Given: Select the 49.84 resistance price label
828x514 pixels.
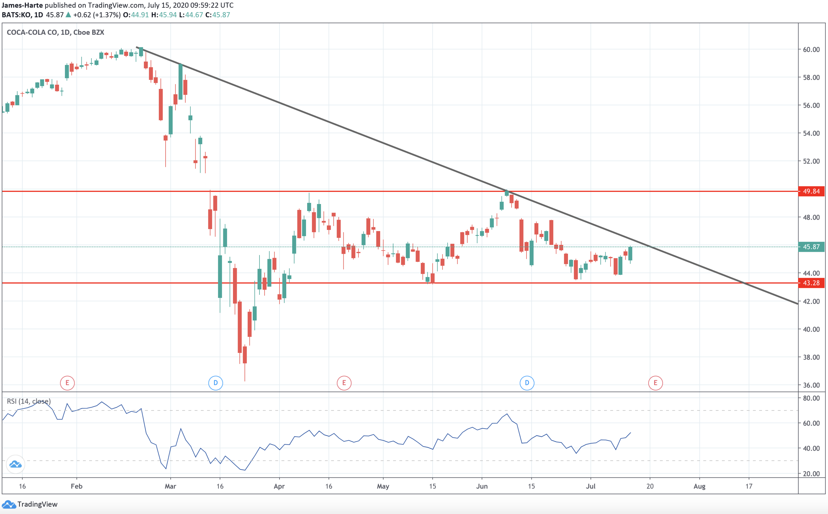Looking at the screenshot, I should pyautogui.click(x=813, y=191).
